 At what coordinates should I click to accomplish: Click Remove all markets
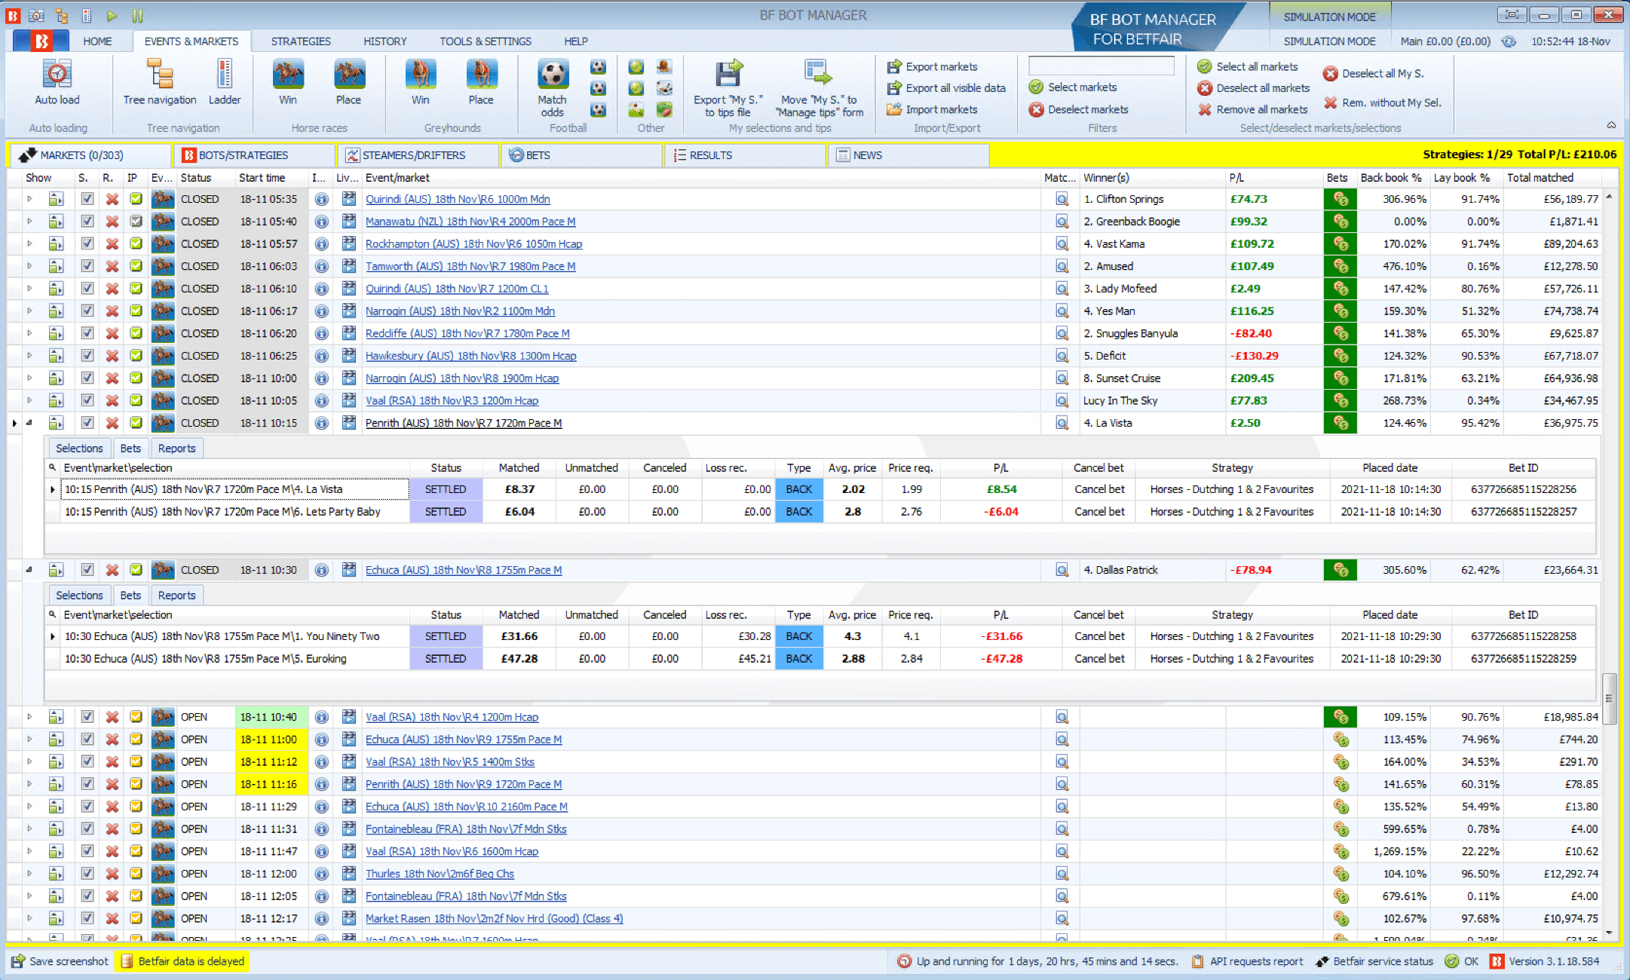pyautogui.click(x=1253, y=109)
